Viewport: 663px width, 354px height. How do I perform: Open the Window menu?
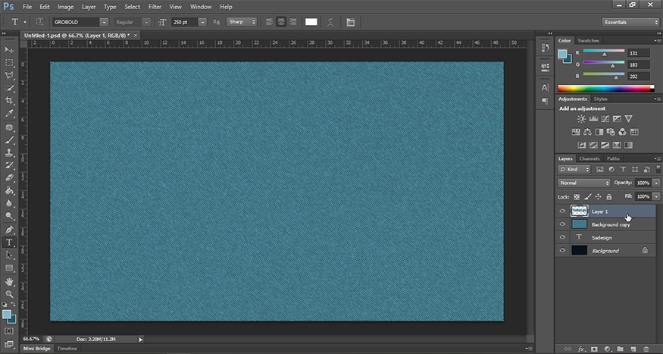coord(201,7)
